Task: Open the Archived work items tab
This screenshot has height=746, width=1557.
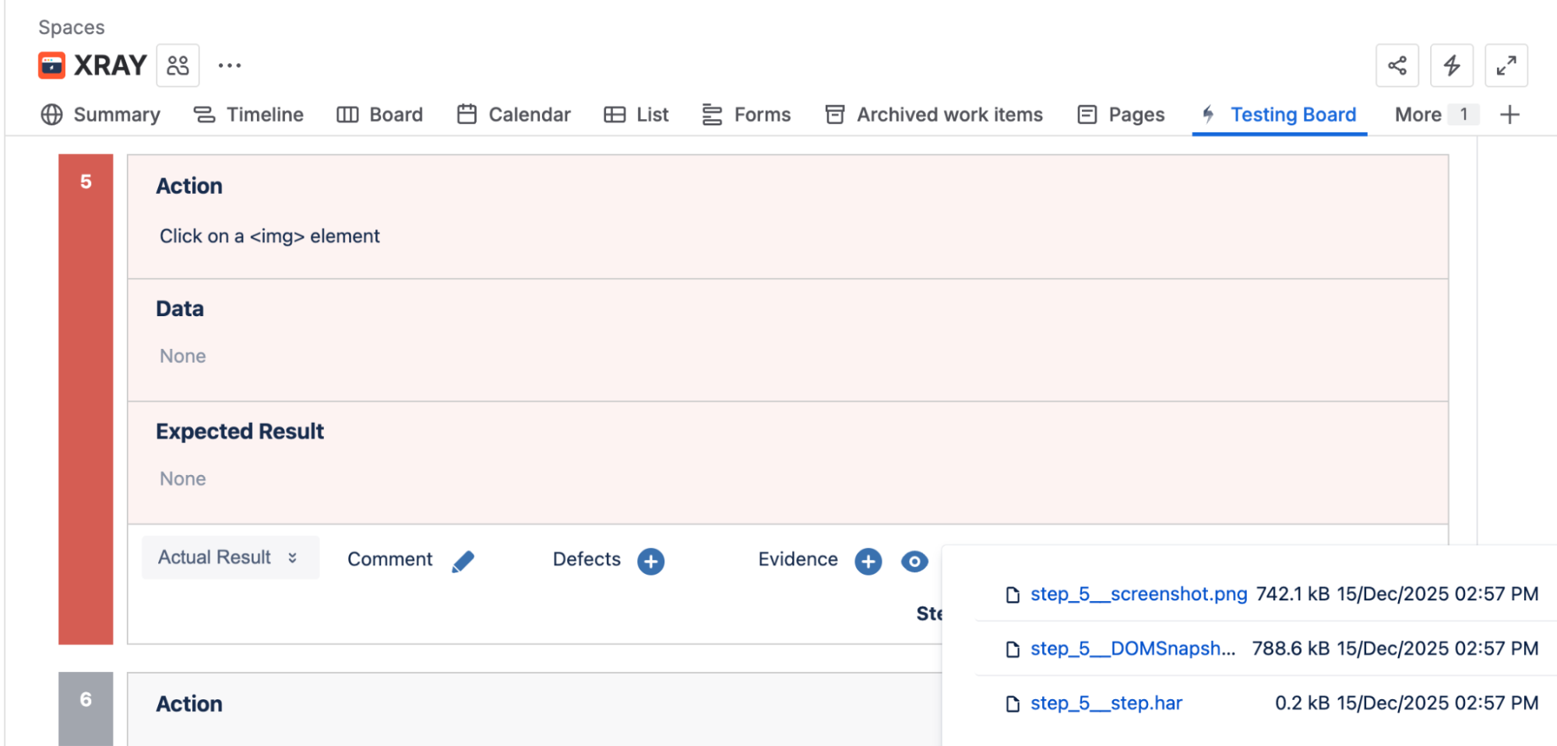Action: [934, 114]
